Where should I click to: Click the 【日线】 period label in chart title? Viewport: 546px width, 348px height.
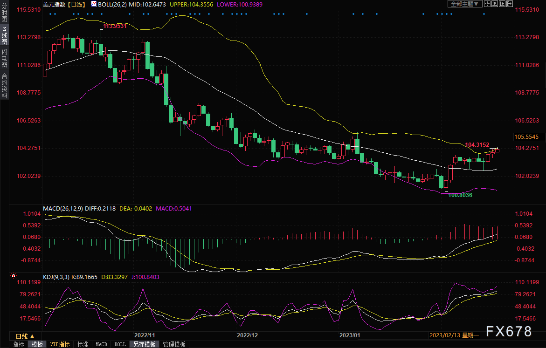tap(76, 4)
